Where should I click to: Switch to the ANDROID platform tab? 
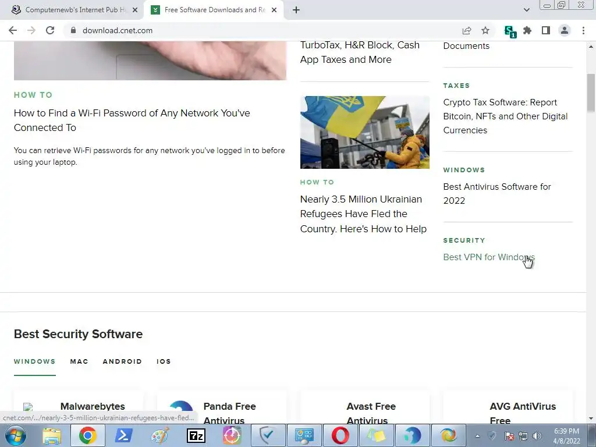[122, 361]
